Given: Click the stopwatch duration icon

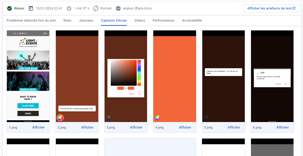Looking at the screenshot, I should [x=69, y=8].
